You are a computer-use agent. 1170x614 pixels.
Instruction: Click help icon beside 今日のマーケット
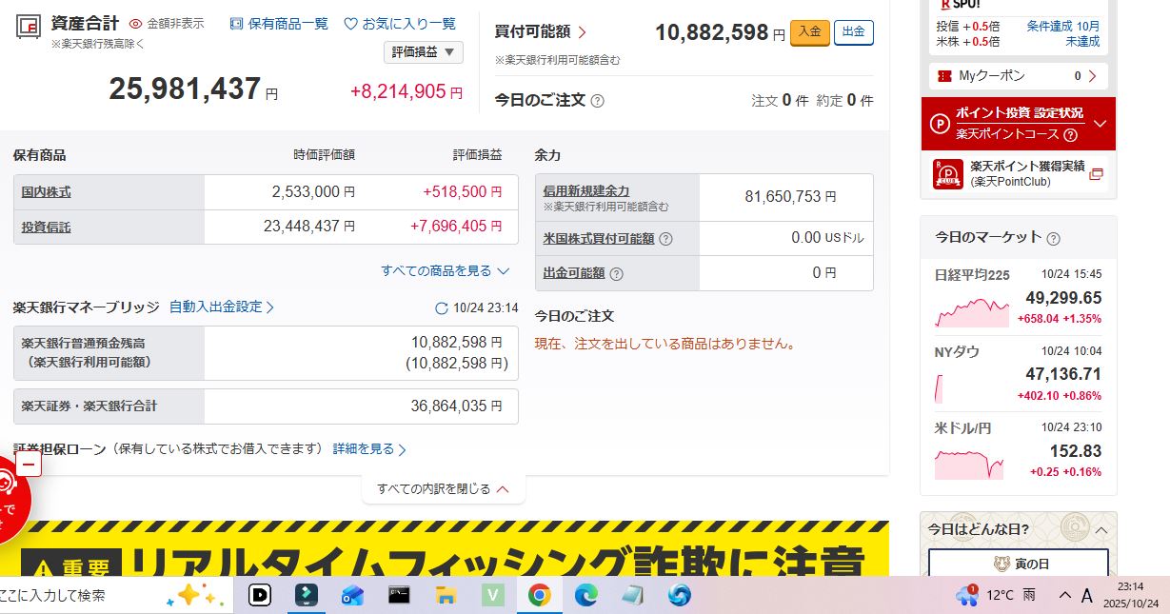click(1053, 239)
